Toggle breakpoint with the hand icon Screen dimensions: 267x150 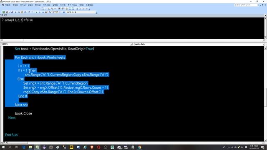[x=67, y=9]
